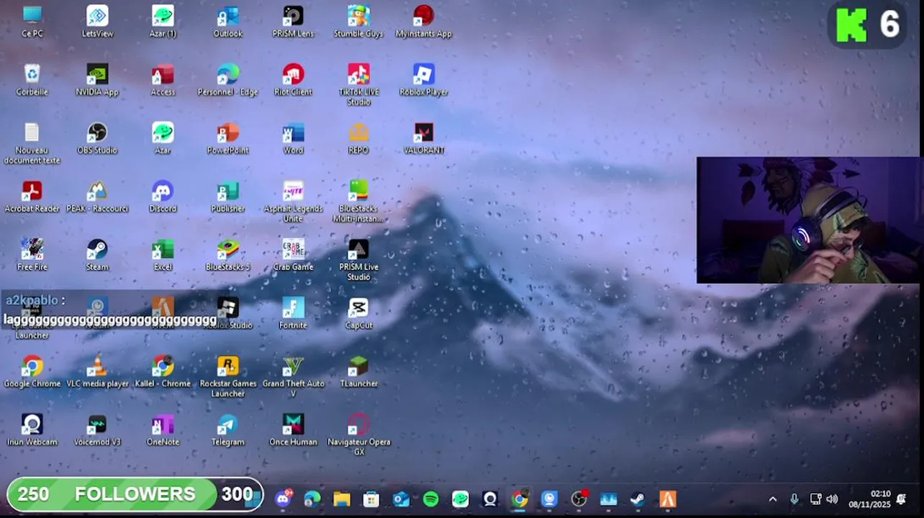Open Outlook desktop shortcut
Image resolution: width=924 pixels, height=518 pixels.
228,21
